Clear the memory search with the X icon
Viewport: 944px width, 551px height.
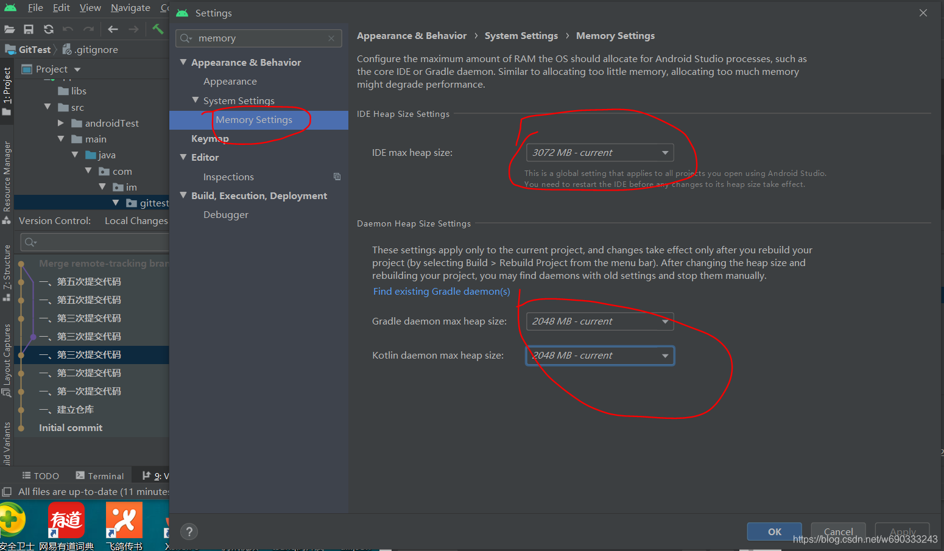coord(331,38)
